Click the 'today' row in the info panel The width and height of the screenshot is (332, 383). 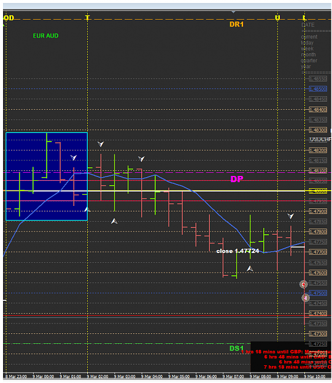pos(307,43)
